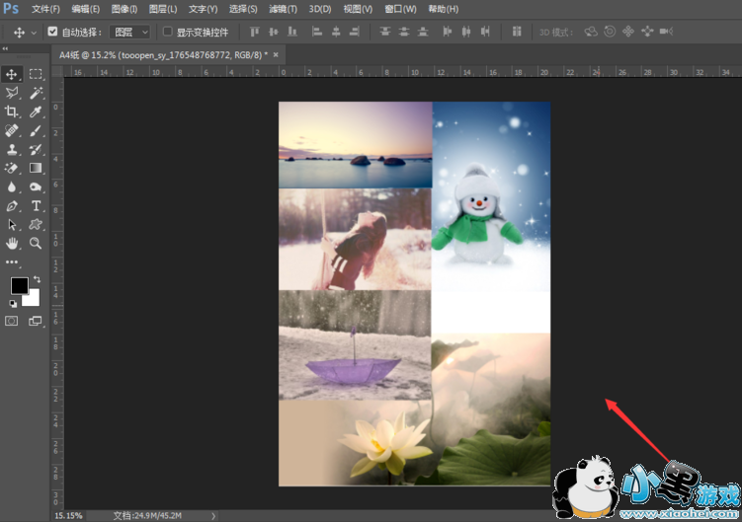
Task: Expand the Move tool preset picker arrow
Action: 34,32
